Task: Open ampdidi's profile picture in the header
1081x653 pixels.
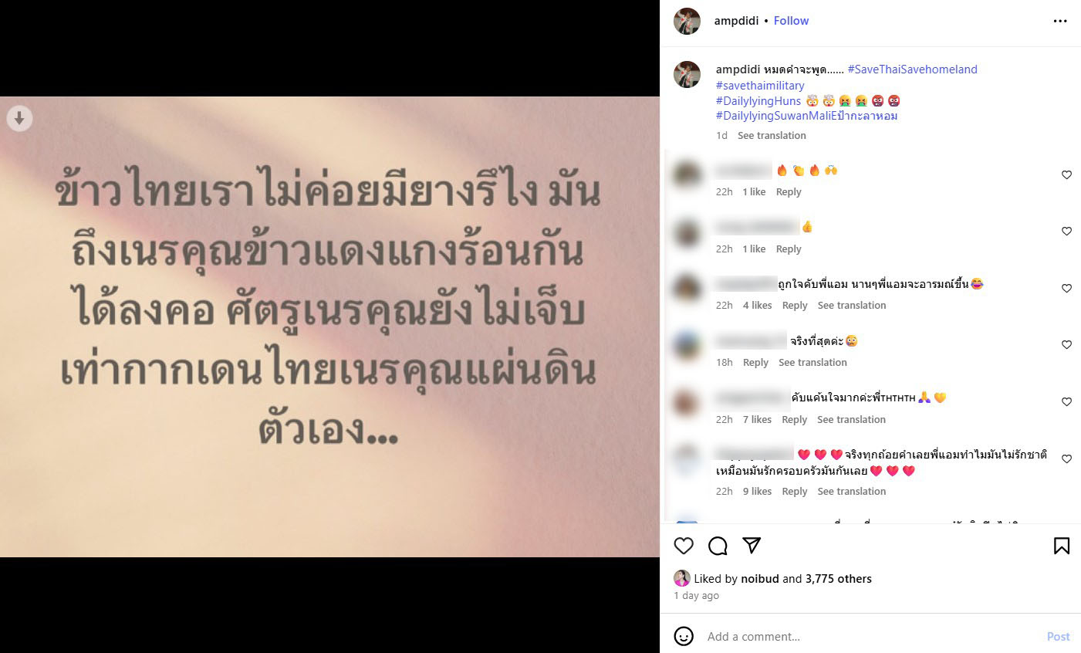Action: (x=687, y=21)
